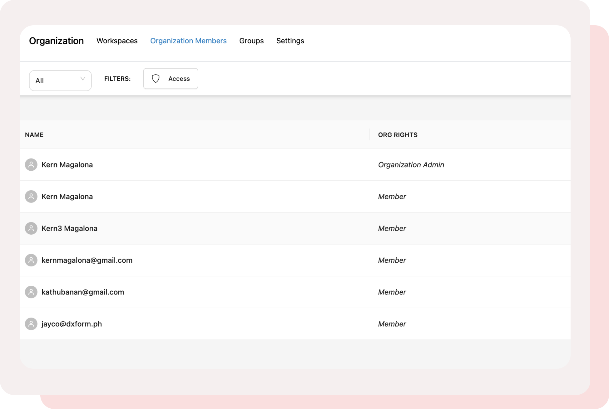Open the Settings tab
609x409 pixels.
[290, 41]
